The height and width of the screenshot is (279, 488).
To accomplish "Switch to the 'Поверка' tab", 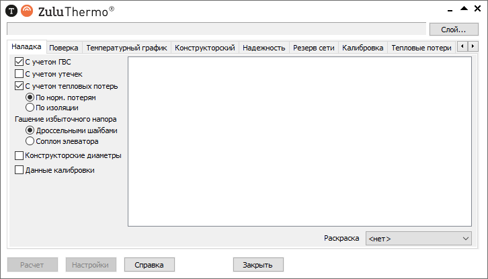I will point(64,48).
